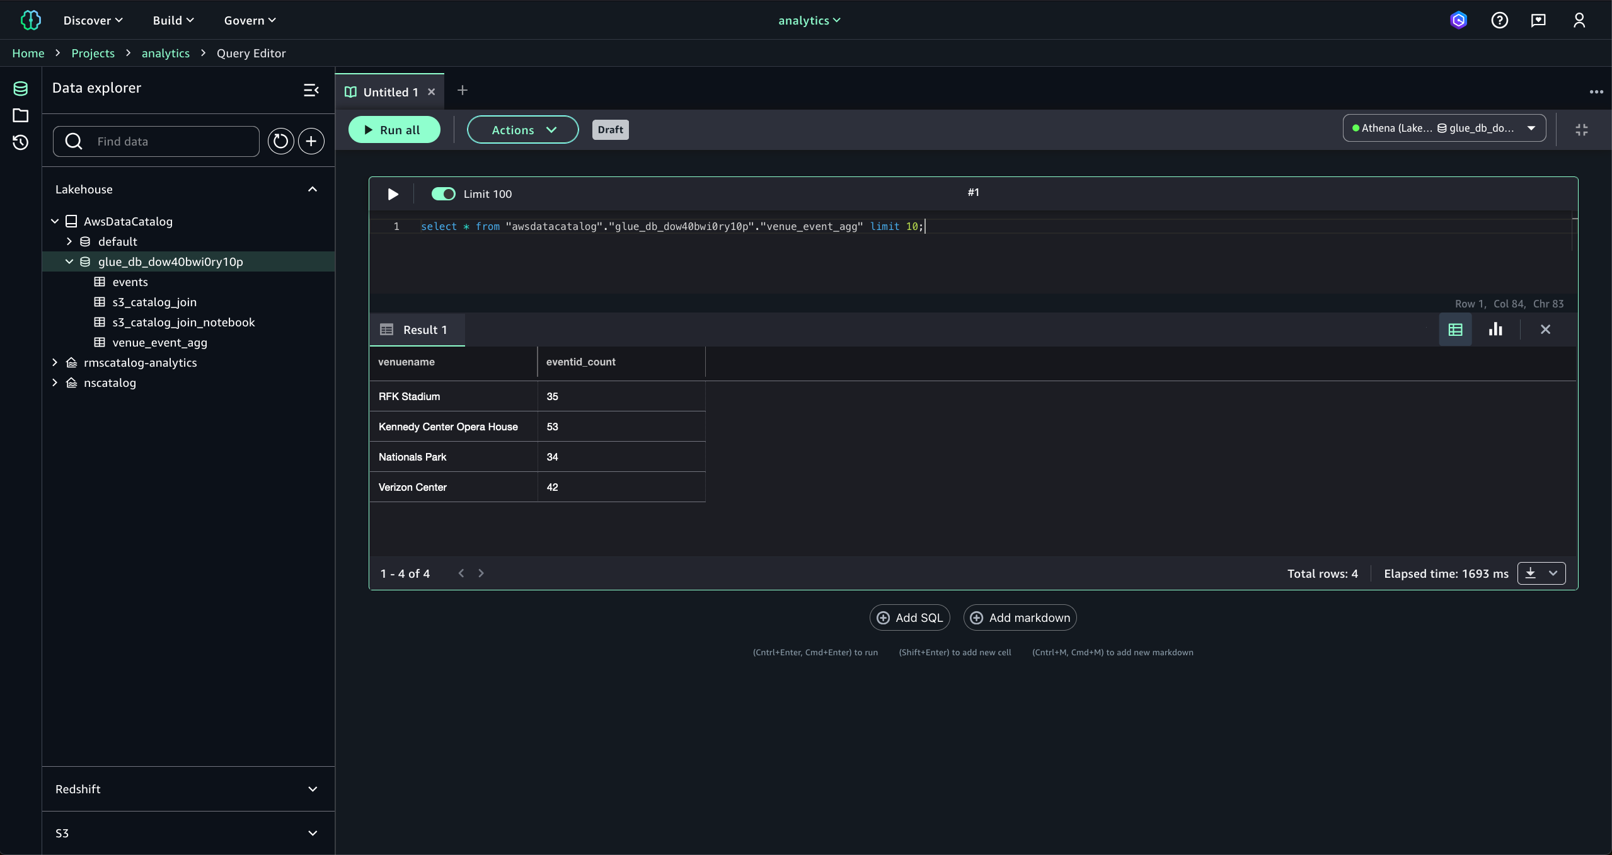Toggle the Limit 100 switch

coord(443,194)
